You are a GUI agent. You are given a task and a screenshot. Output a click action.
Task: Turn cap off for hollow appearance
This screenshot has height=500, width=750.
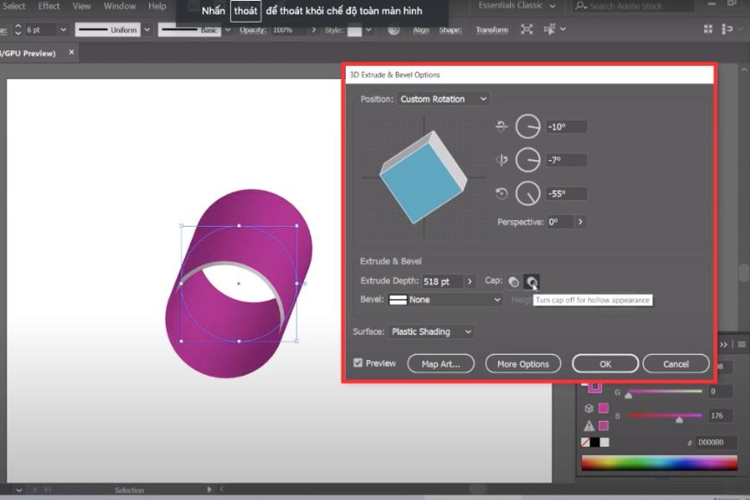click(532, 282)
